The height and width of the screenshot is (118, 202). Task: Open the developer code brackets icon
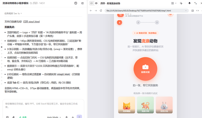(198, 11)
